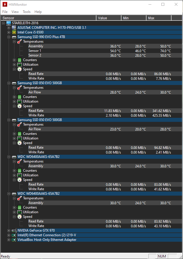The image size is (183, 259).
Task: Expand the NVIDIA GeForce GTX 970 node
Action: pos(9,230)
